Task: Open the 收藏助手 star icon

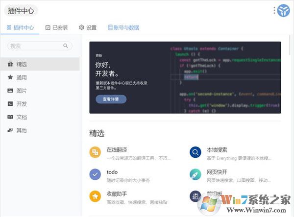Action: 95,196
